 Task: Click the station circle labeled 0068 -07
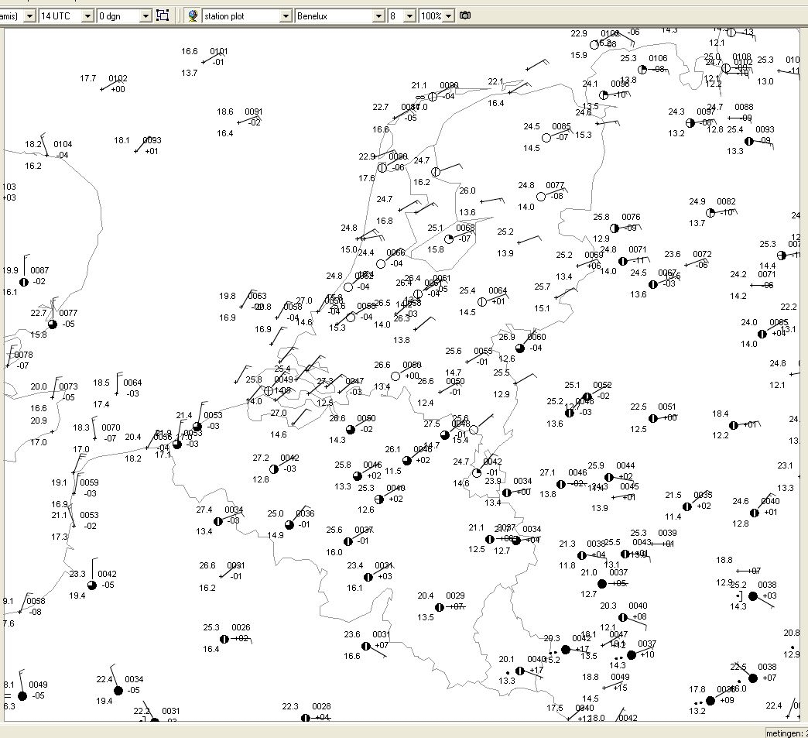pyautogui.click(x=449, y=239)
